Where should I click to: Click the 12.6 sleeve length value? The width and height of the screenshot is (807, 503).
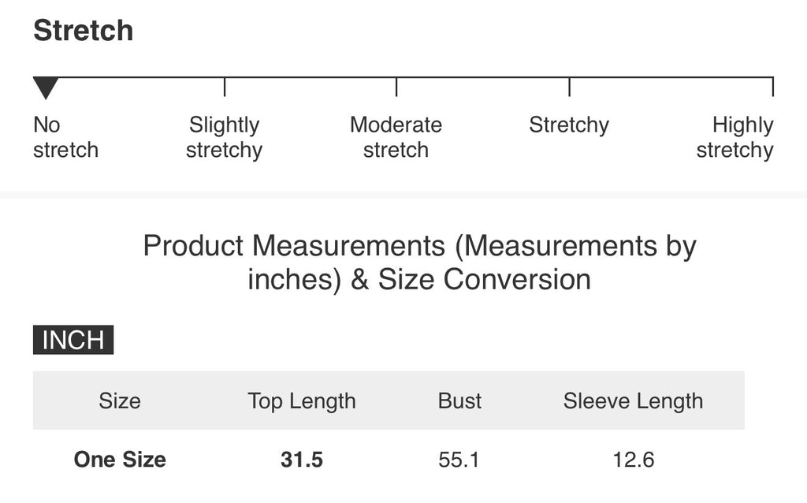[633, 460]
